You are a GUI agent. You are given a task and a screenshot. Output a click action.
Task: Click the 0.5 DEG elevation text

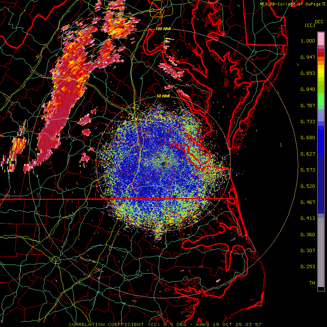click(175, 324)
